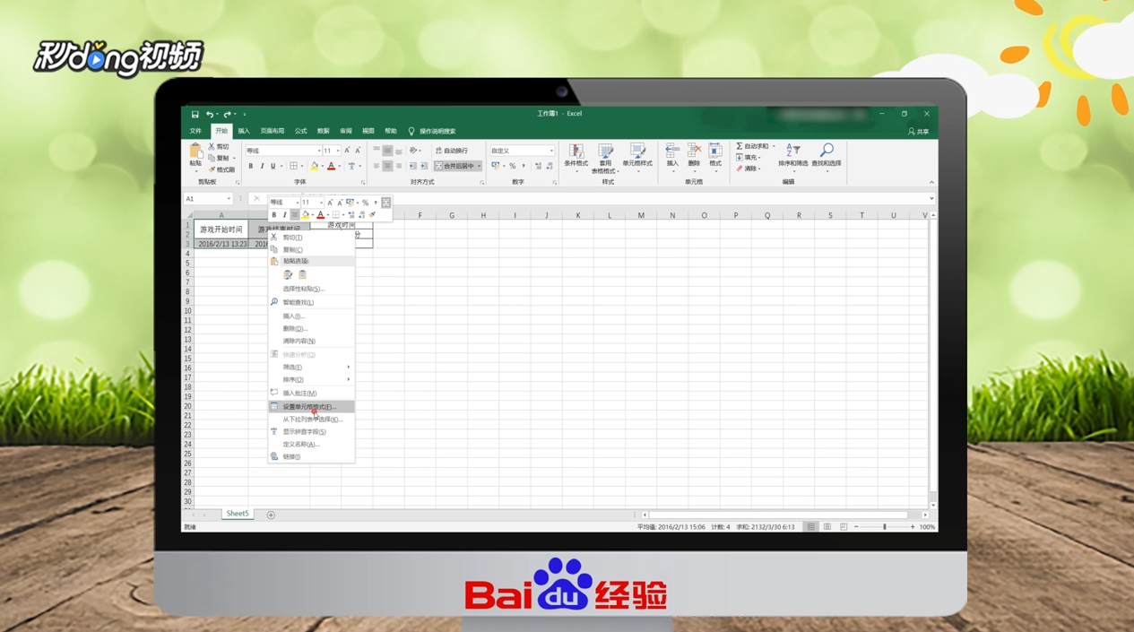
Task: Open the File (文件) tab
Action: tap(195, 131)
